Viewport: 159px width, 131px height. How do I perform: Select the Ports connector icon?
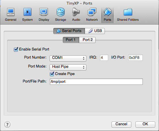[x=107, y=12]
